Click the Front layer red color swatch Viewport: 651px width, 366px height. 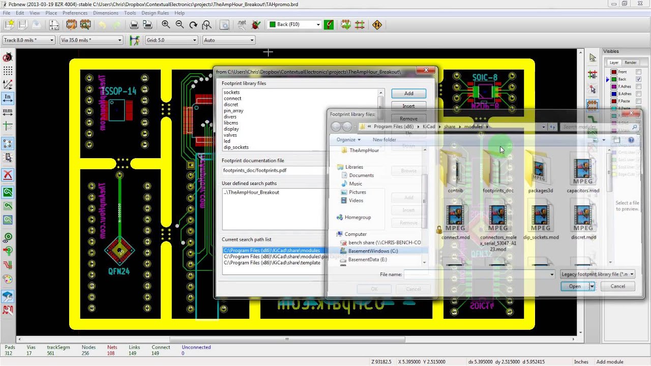614,72
